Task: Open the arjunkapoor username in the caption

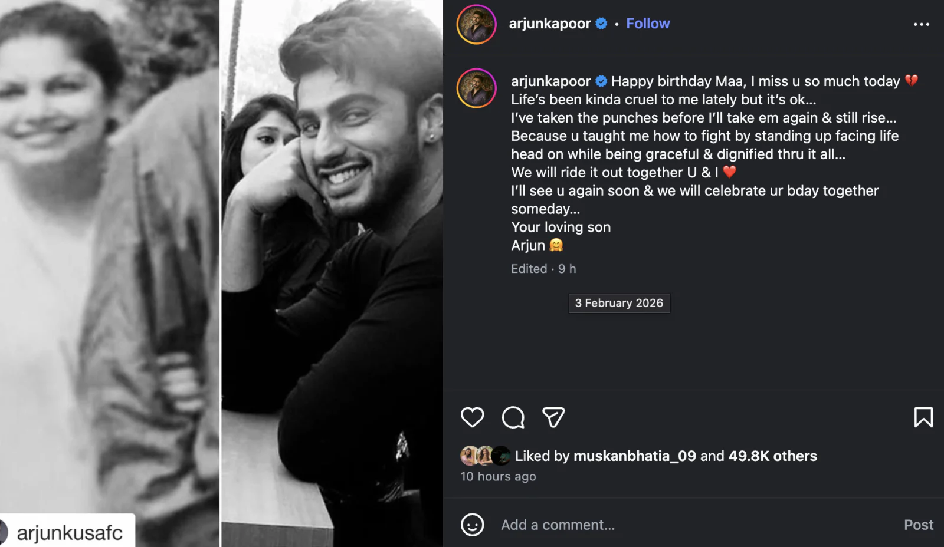Action: tap(550, 81)
